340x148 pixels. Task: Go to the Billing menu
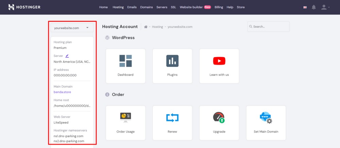click(x=219, y=7)
